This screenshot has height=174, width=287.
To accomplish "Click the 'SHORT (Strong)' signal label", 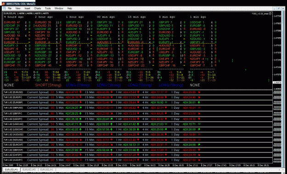I will pos(48,85).
